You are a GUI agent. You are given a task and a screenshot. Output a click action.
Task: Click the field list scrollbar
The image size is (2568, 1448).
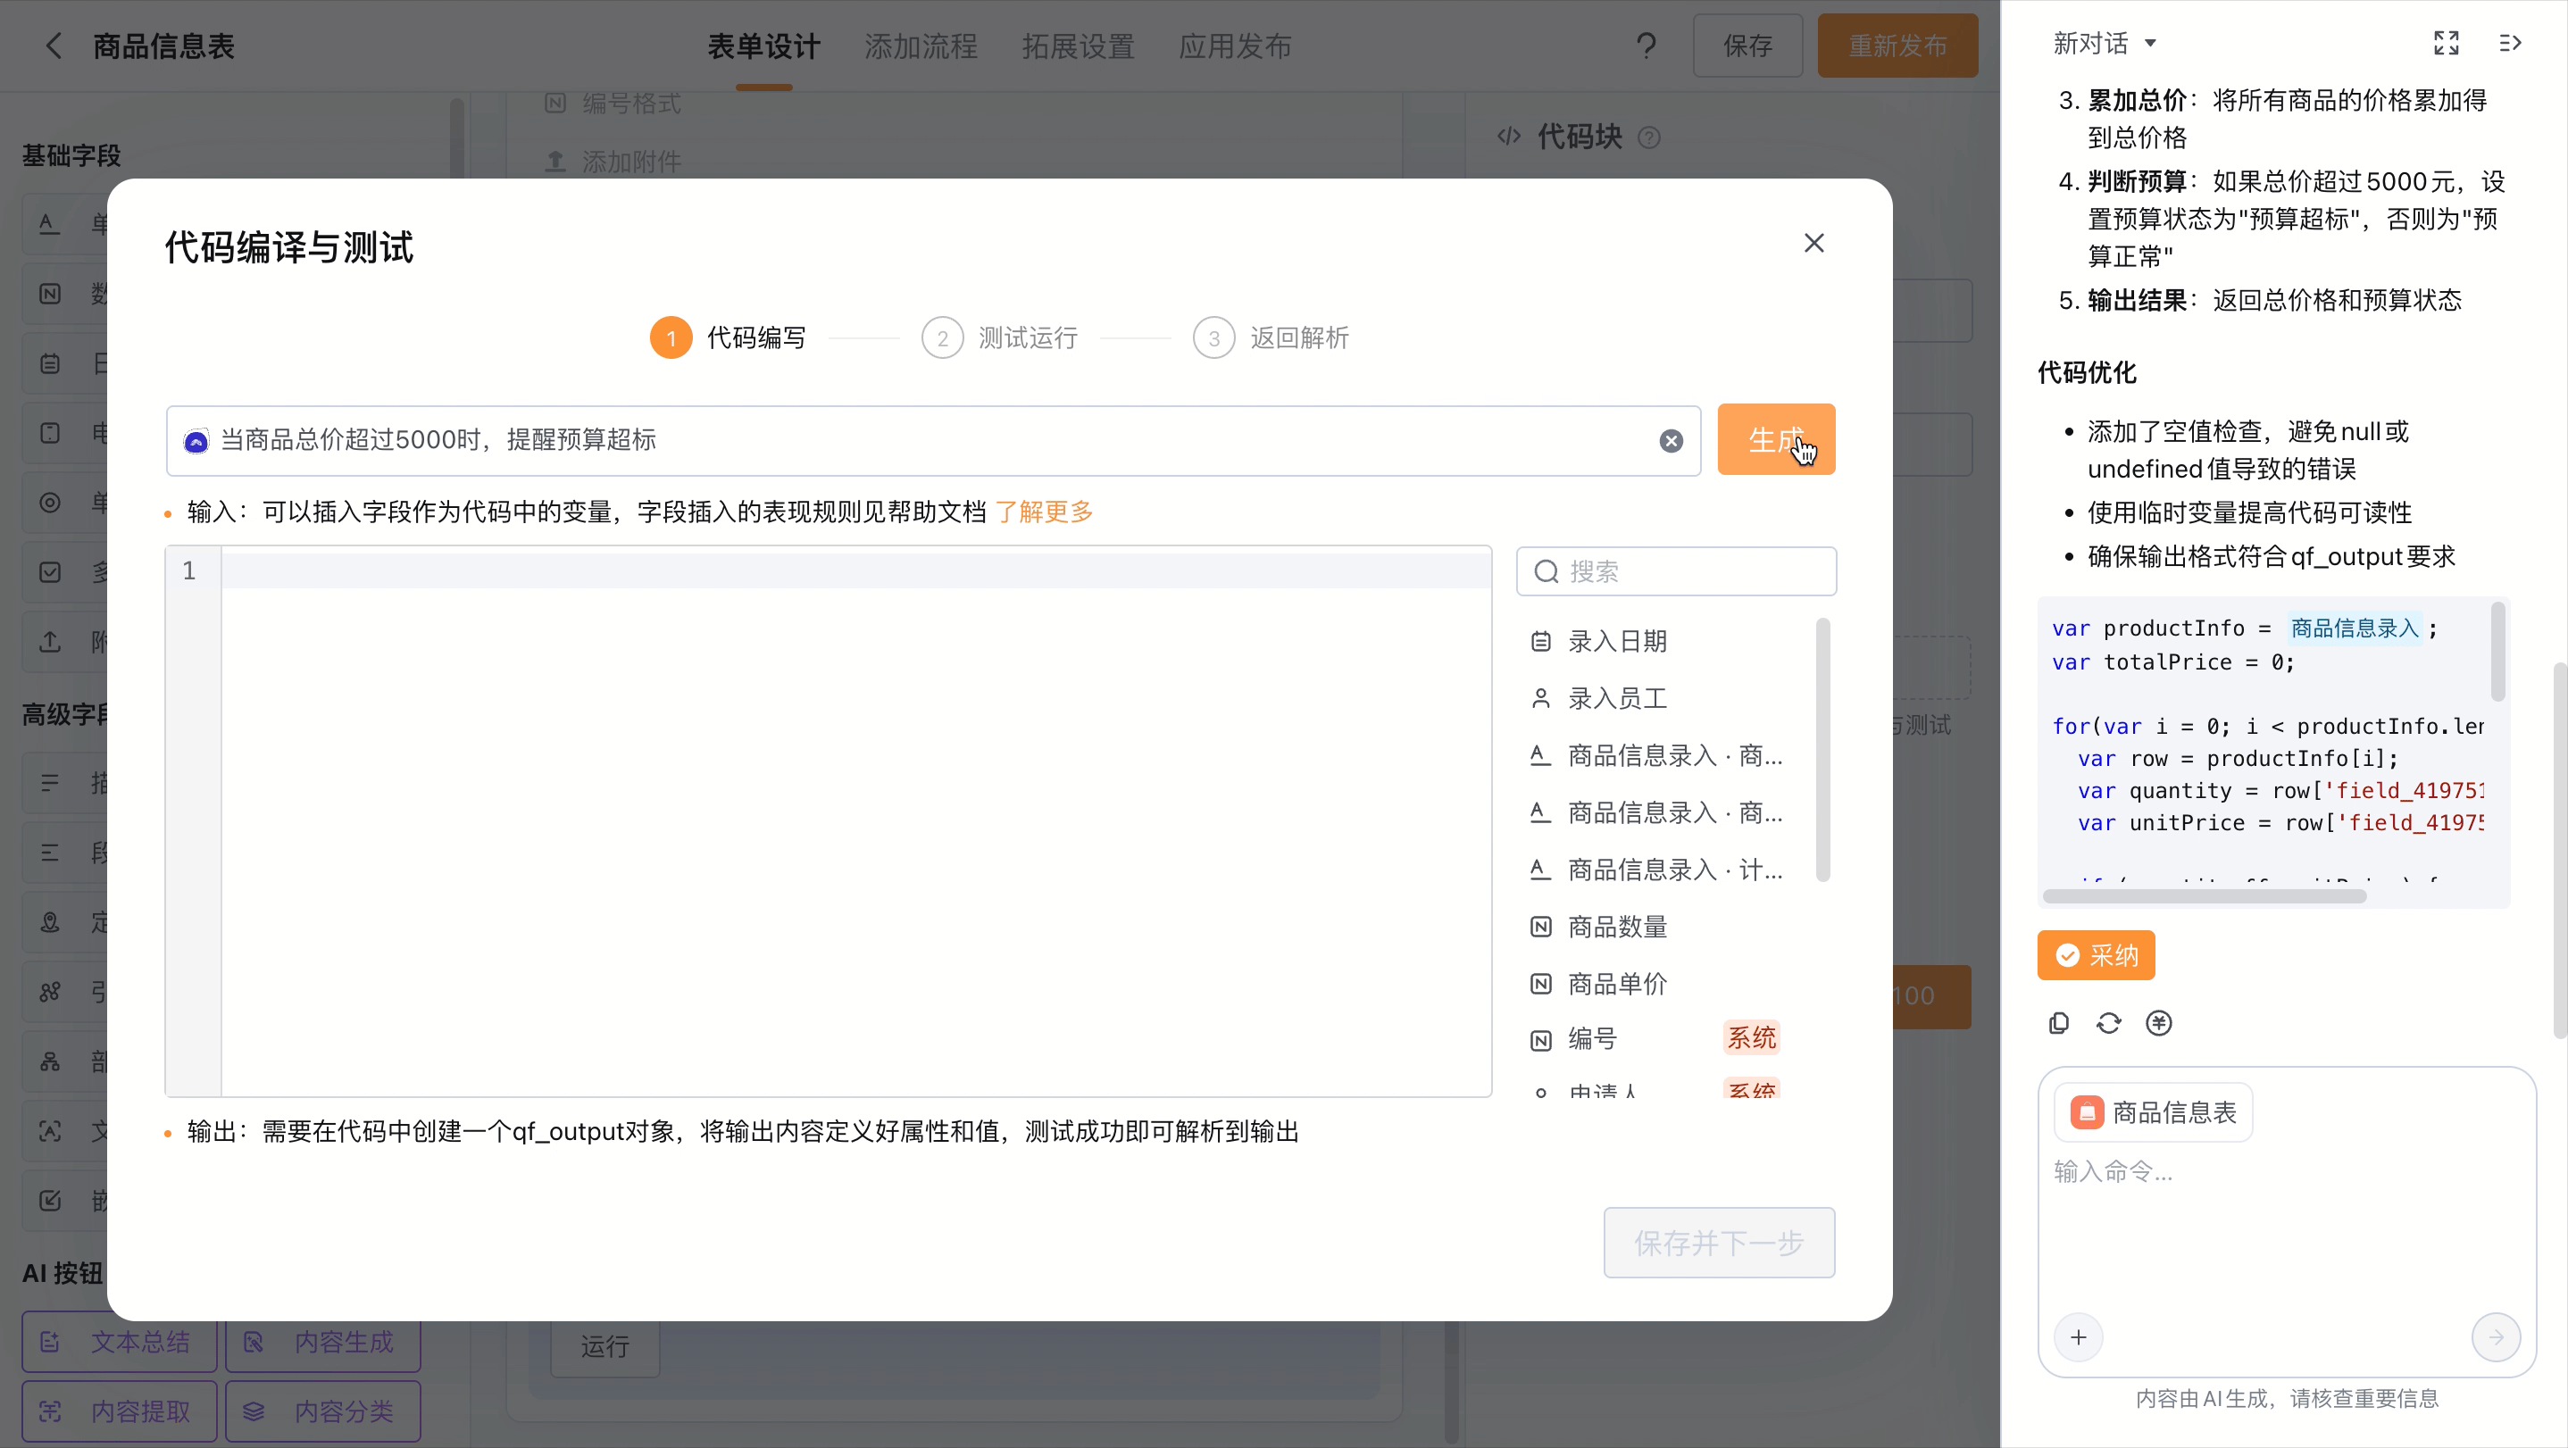click(1823, 749)
